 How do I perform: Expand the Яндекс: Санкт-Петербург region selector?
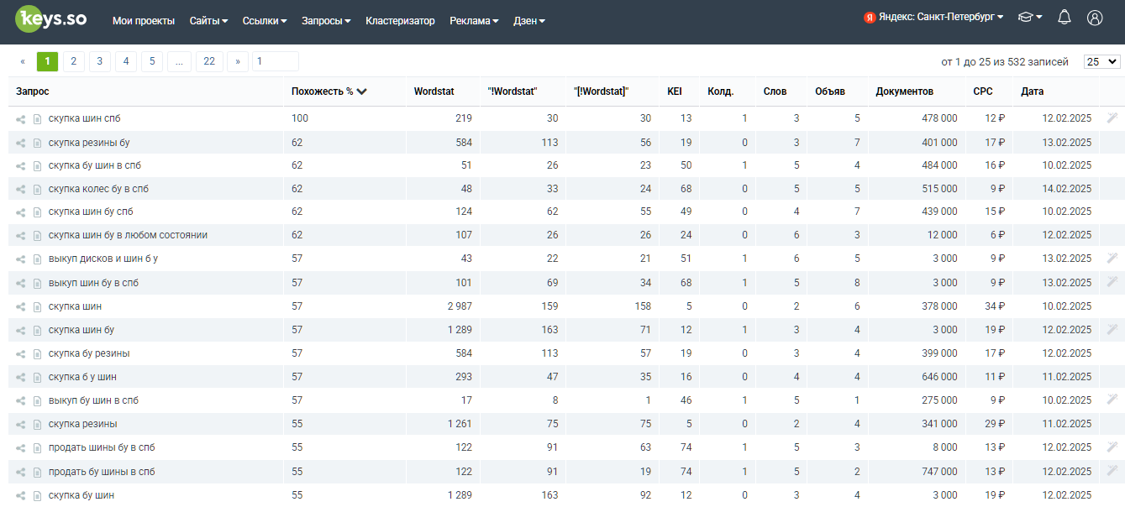click(933, 18)
